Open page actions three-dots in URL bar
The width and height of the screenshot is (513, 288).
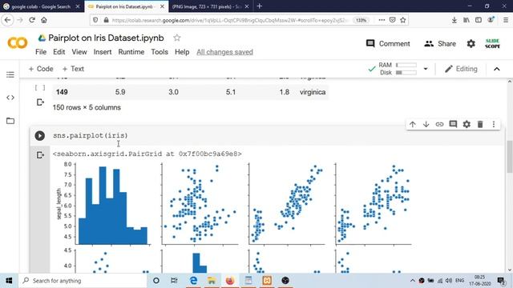(382, 20)
